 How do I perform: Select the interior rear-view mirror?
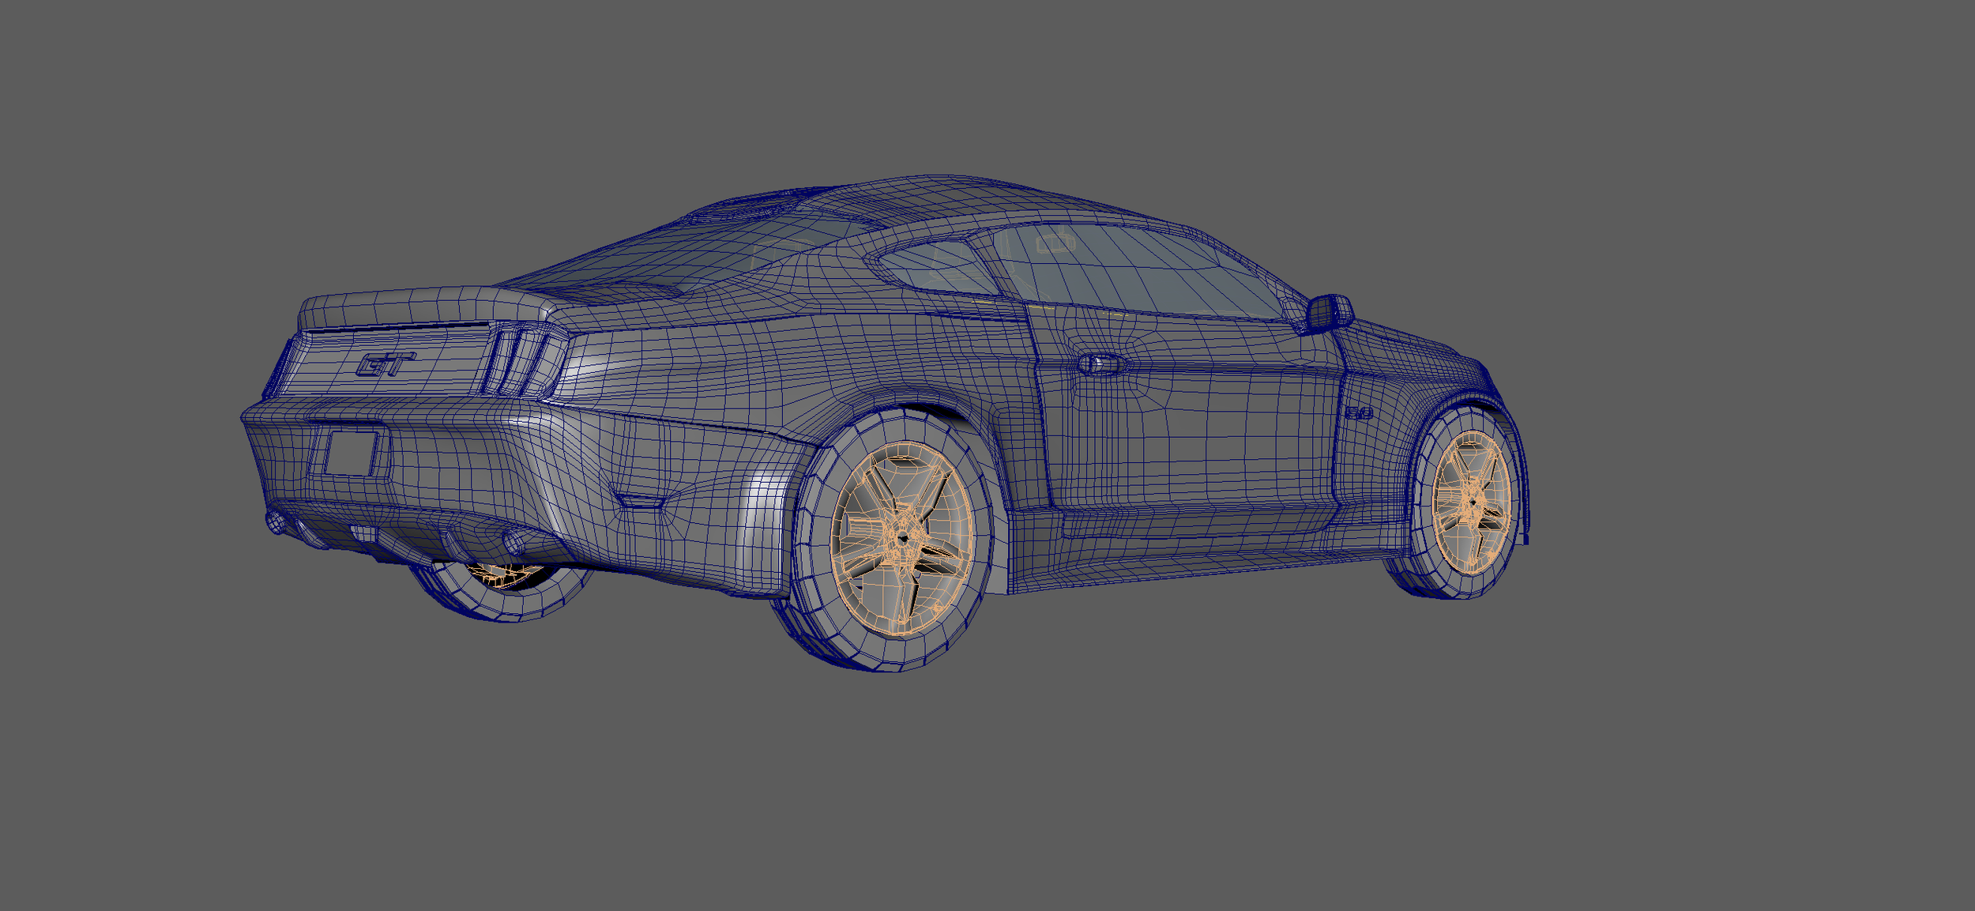click(1055, 243)
